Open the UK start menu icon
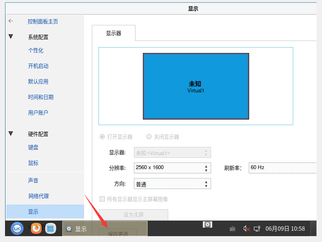This screenshot has width=322, height=242. [x=16, y=229]
